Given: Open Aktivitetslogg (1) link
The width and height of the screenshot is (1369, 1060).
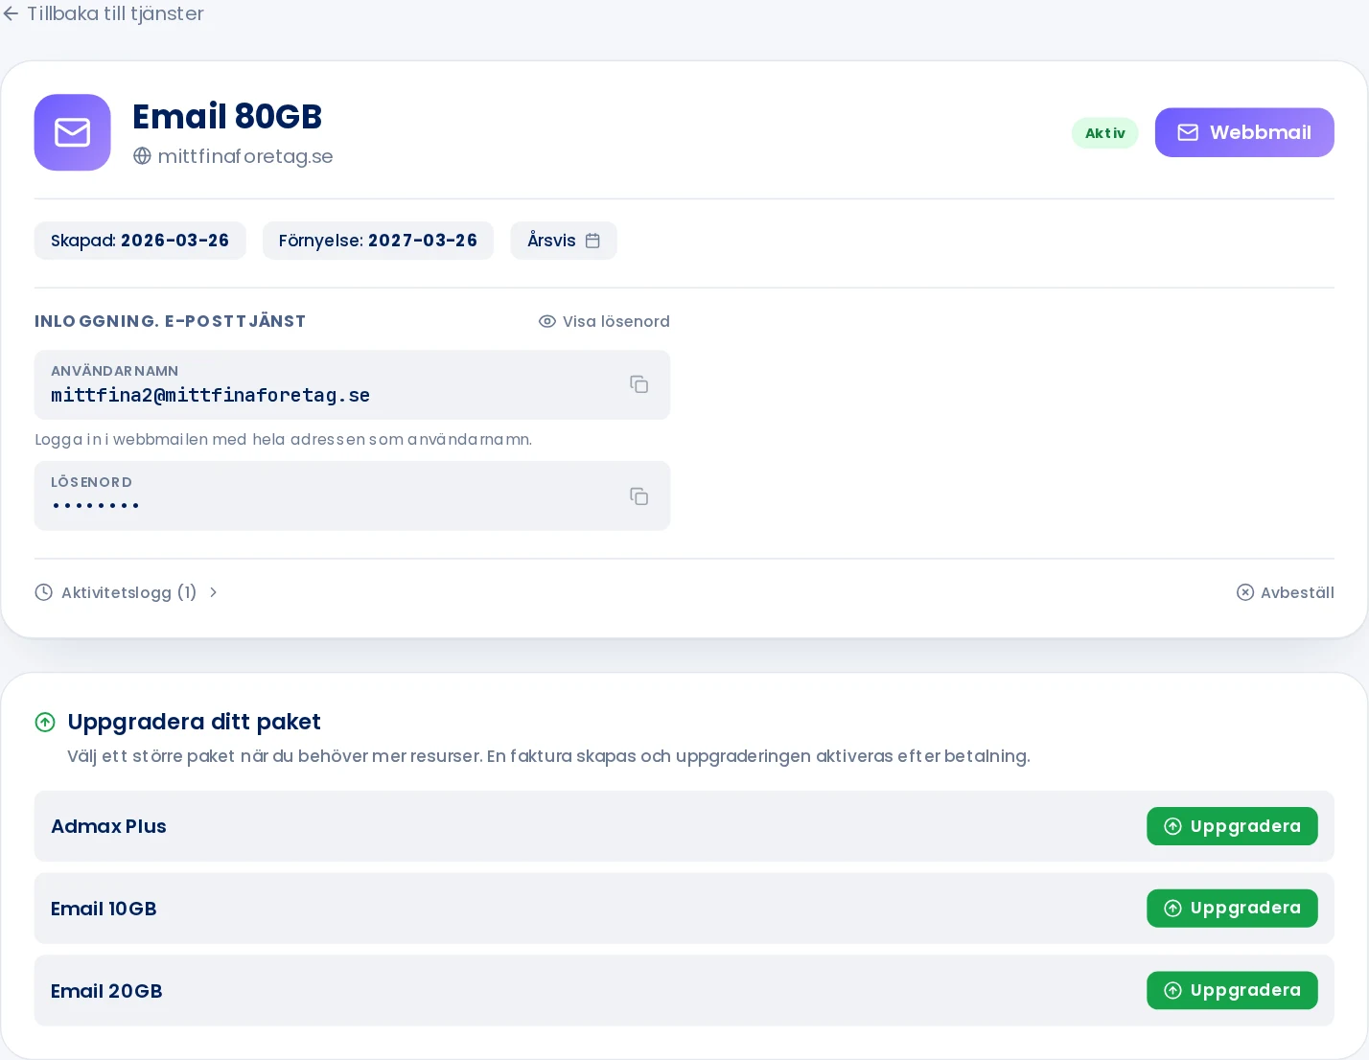Looking at the screenshot, I should (128, 592).
